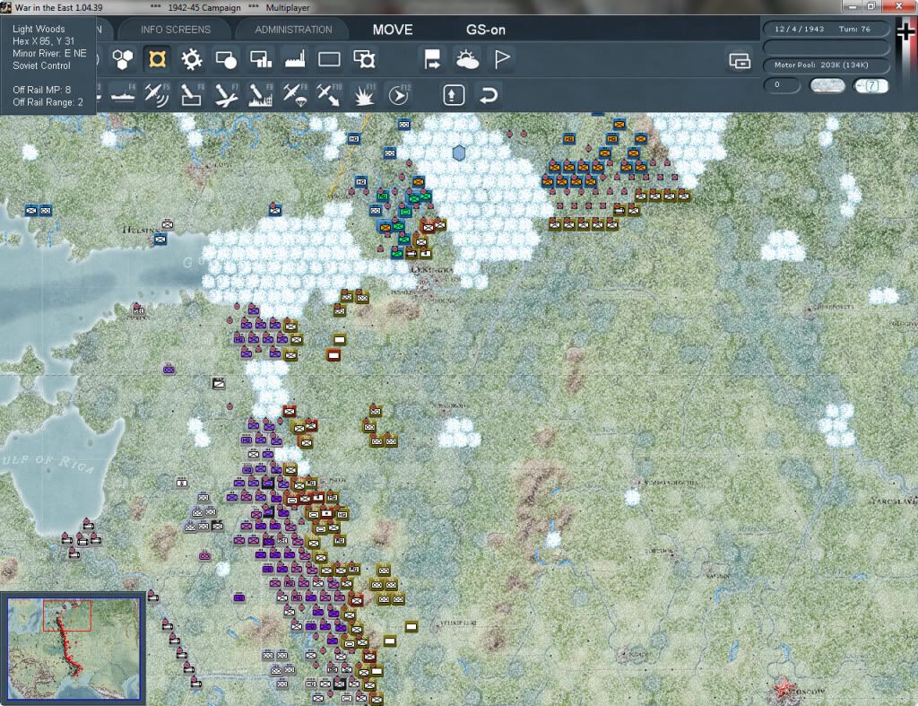918x706 pixels.
Task: Select the F10 air transfer mode
Action: click(329, 95)
